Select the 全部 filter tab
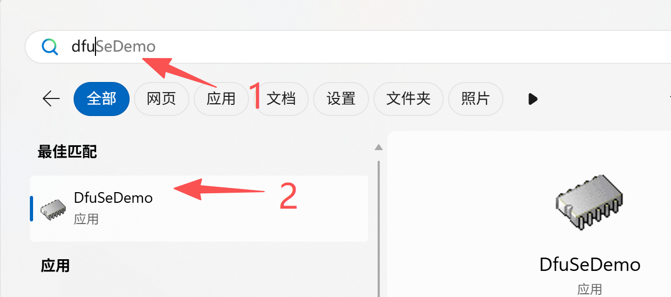Screen dimensions: 671x297 click(101, 99)
